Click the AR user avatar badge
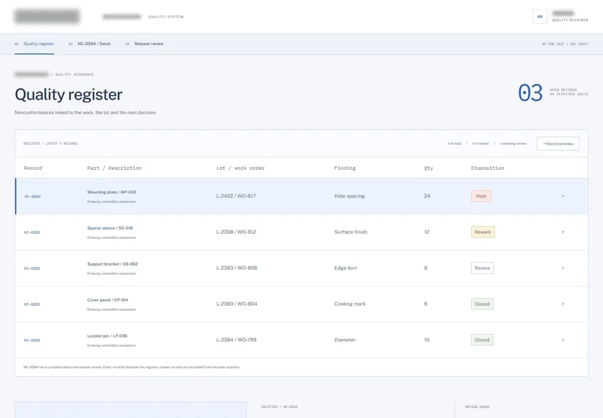The width and height of the screenshot is (603, 418). tap(540, 16)
